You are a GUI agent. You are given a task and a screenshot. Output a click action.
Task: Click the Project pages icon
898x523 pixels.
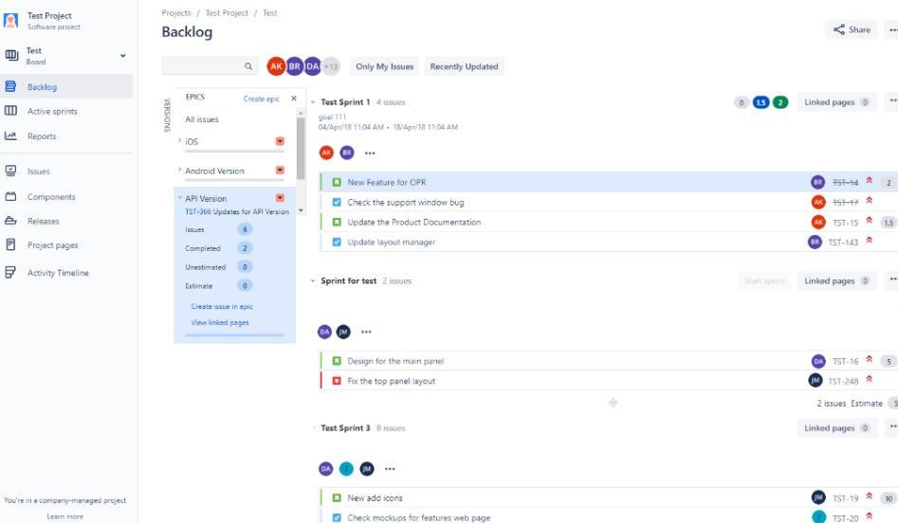[10, 244]
